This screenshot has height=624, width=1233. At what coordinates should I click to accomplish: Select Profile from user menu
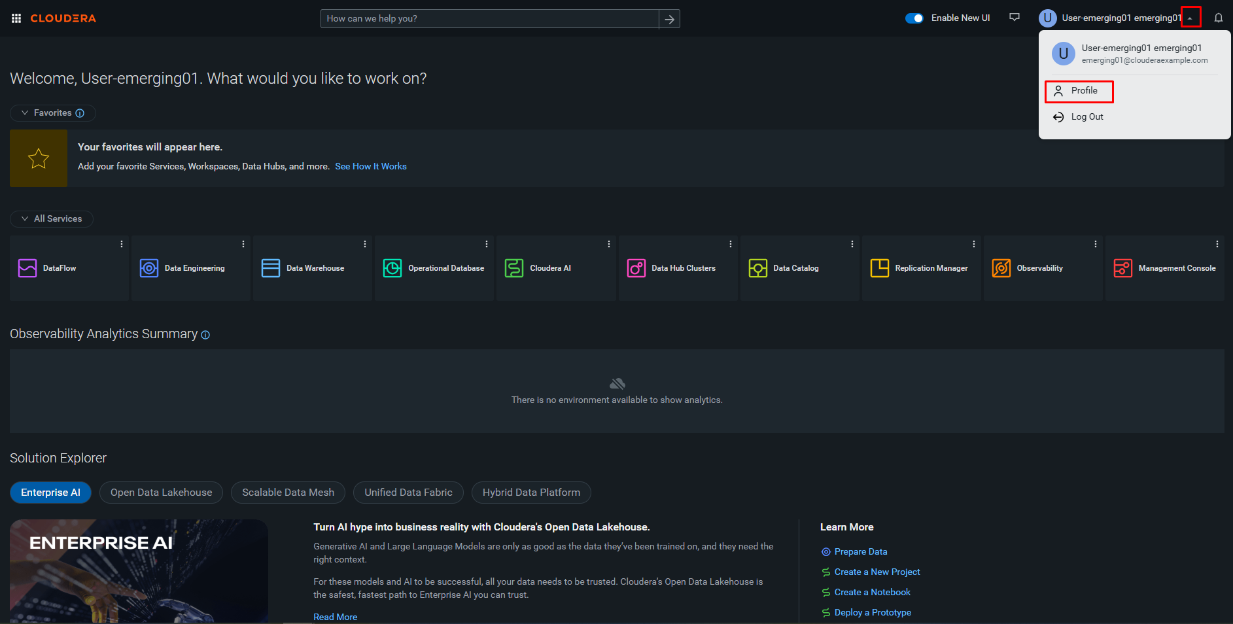[1079, 91]
